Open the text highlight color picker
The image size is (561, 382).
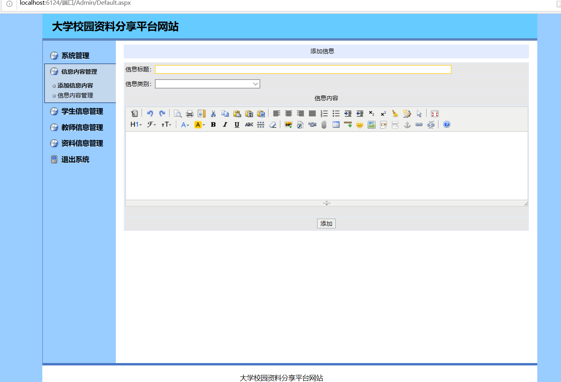[x=200, y=125]
